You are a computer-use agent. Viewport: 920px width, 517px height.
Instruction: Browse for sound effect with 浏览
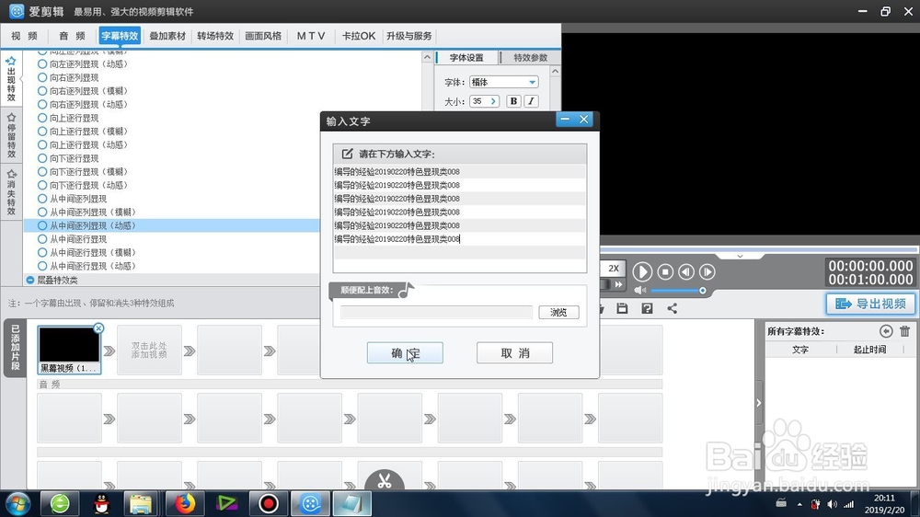coord(558,312)
